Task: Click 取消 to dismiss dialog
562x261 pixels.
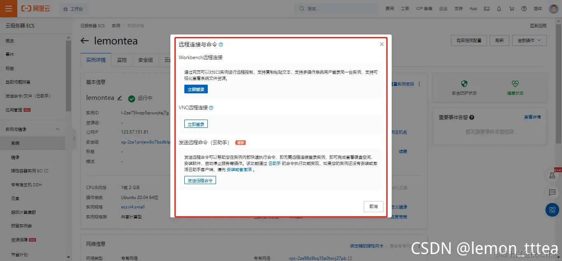Action: pos(374,206)
